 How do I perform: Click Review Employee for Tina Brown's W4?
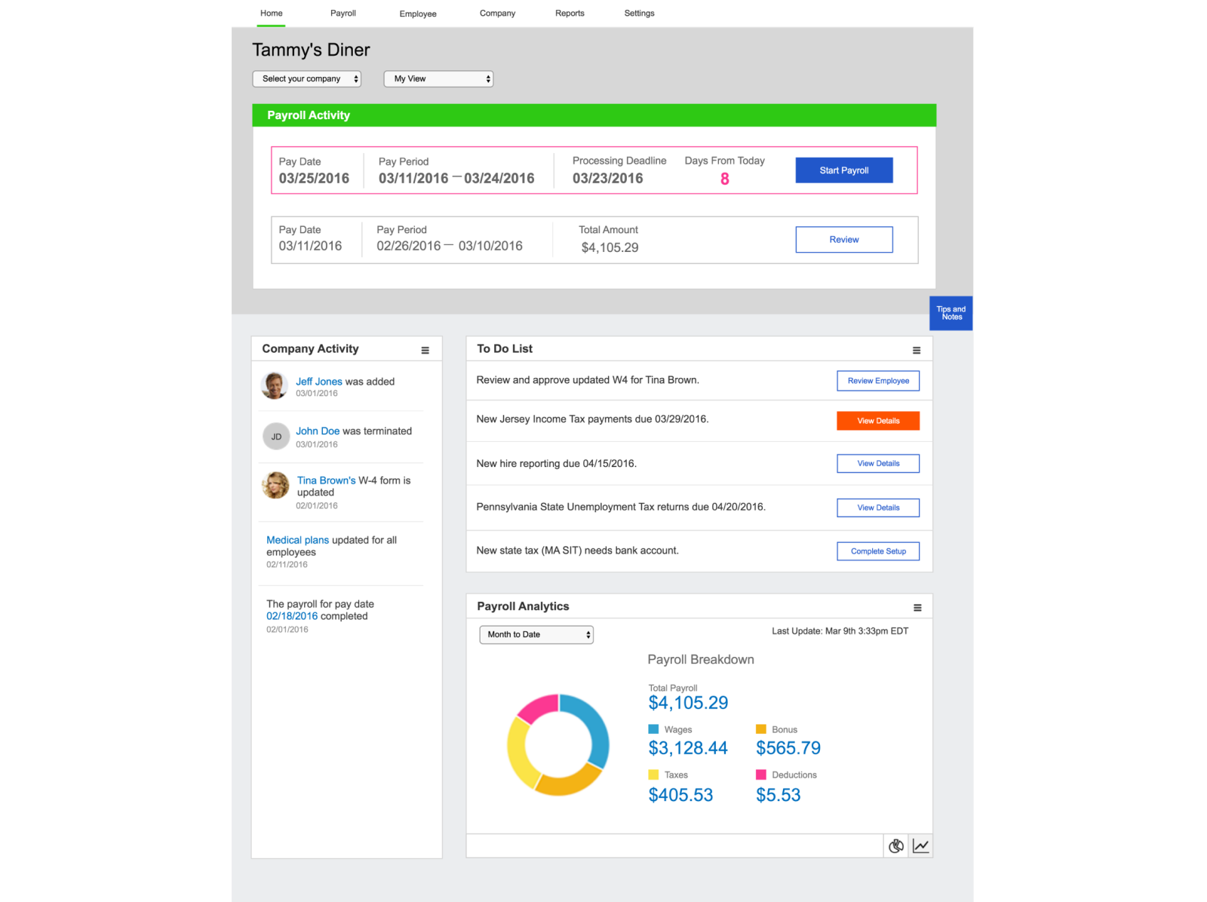pyautogui.click(x=877, y=380)
